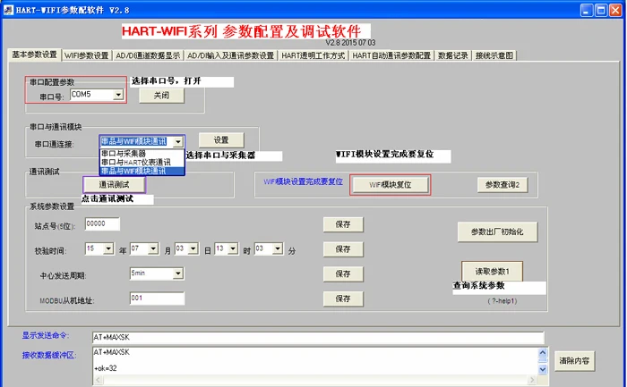Click the WIFI模块复位 button

pyautogui.click(x=390, y=185)
